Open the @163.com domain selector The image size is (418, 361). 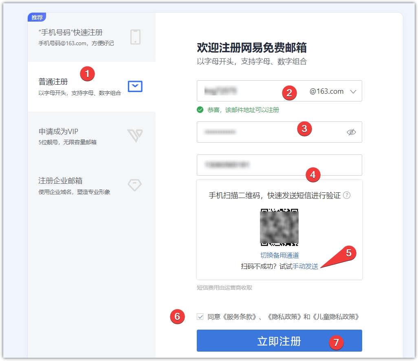(x=327, y=92)
